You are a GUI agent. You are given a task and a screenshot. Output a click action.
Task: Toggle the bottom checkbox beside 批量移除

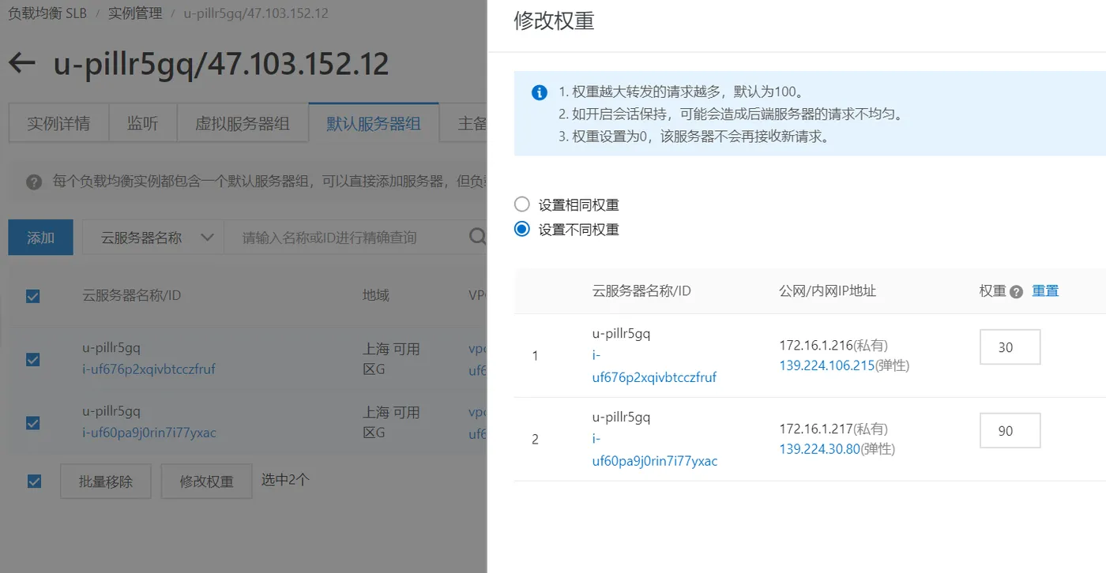click(34, 481)
